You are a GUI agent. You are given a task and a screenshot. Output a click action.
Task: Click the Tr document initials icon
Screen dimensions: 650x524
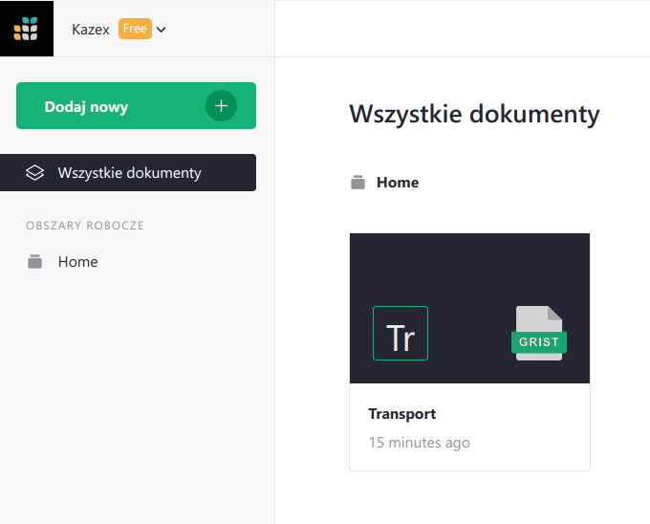[401, 334]
